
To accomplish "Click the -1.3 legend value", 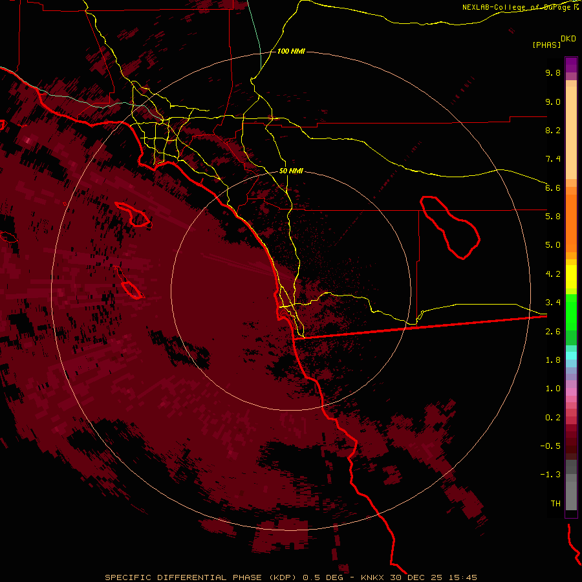I will coord(550,475).
